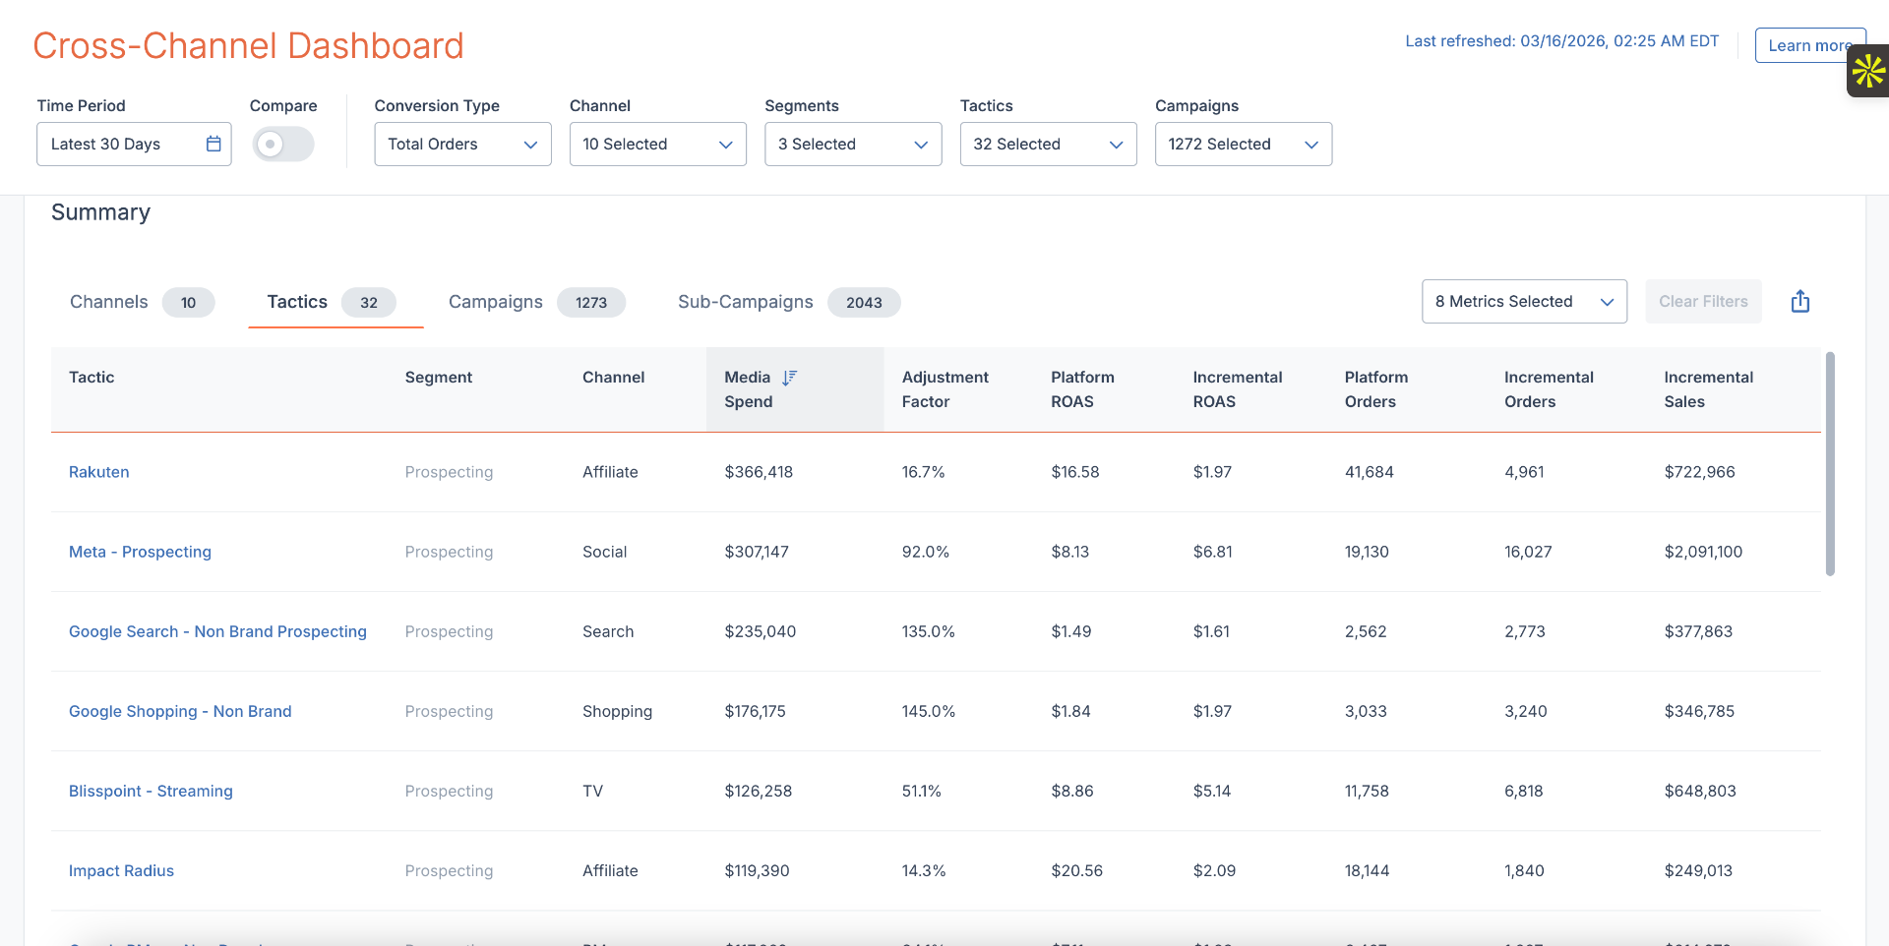Open the 8 Metrics Selected dropdown
The height and width of the screenshot is (946, 1889).
1523,301
